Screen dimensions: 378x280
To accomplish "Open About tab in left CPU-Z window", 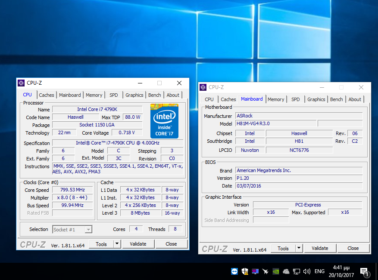I will 173,95.
